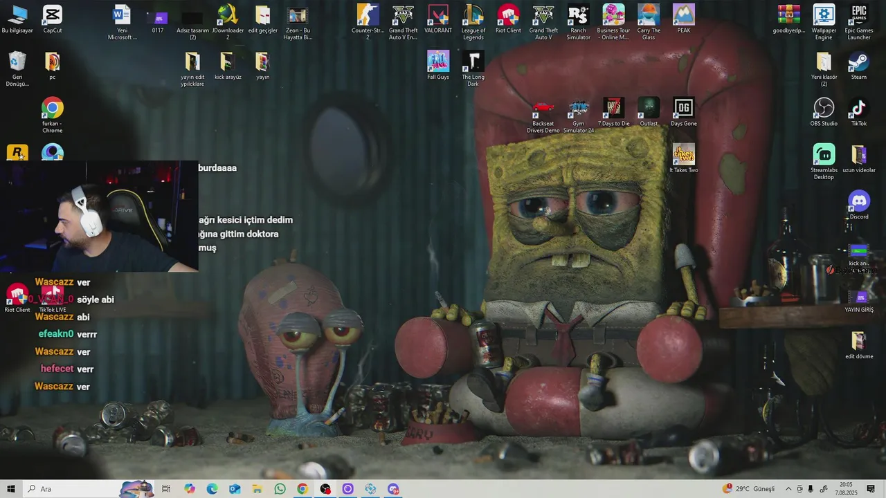The image size is (886, 498).
Task: Open Microsoft Edge in the taskbar
Action: click(x=212, y=489)
